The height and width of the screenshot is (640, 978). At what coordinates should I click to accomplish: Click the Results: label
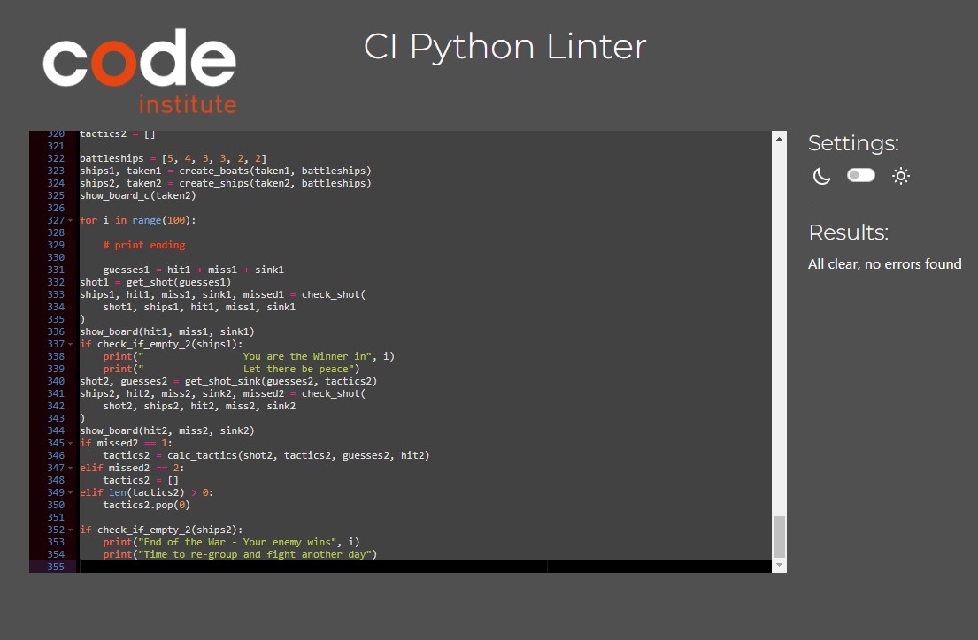(848, 232)
